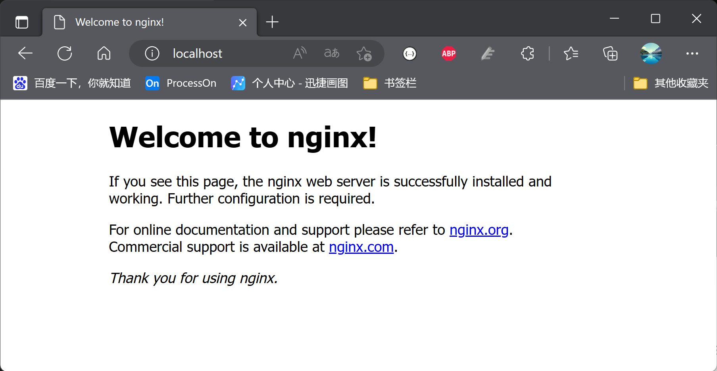Open the translate page icon

pyautogui.click(x=332, y=53)
